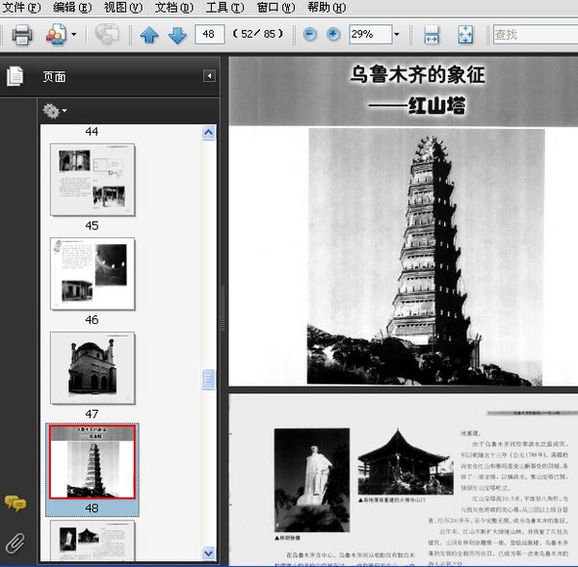The image size is (578, 567).
Task: Open the 帮助(H) menu
Action: click(327, 8)
